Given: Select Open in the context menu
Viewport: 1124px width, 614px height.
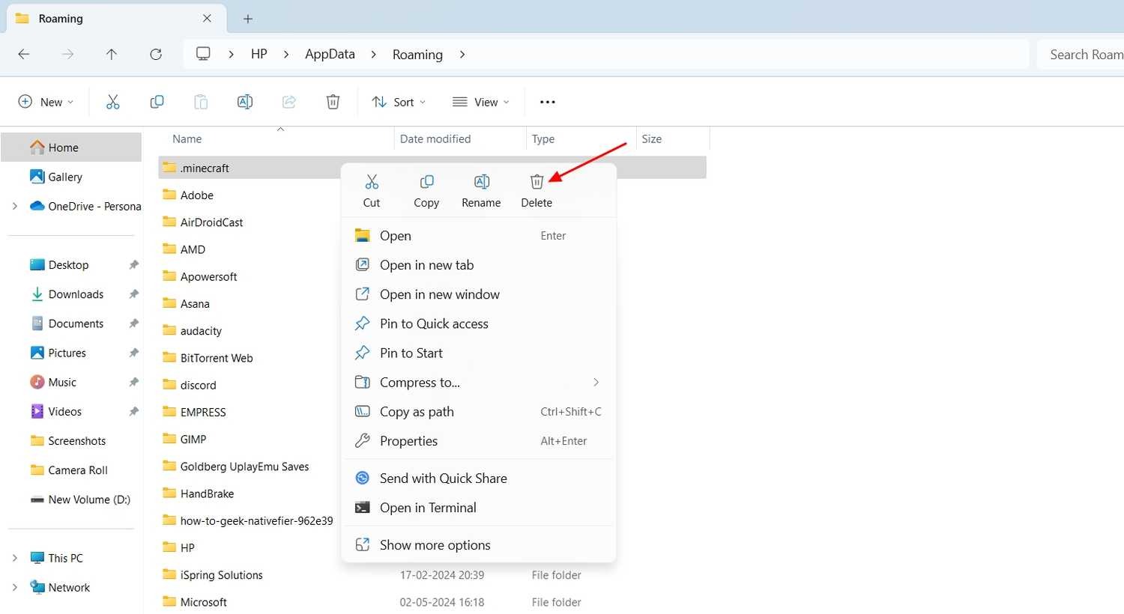Looking at the screenshot, I should (x=479, y=236).
